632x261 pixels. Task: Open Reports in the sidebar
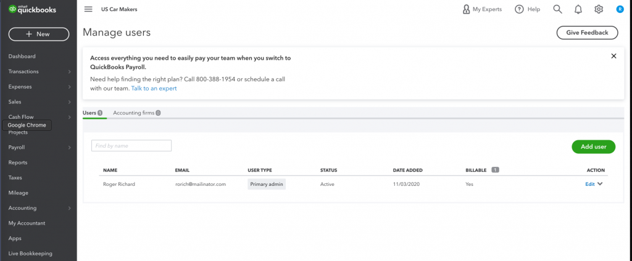coord(18,163)
